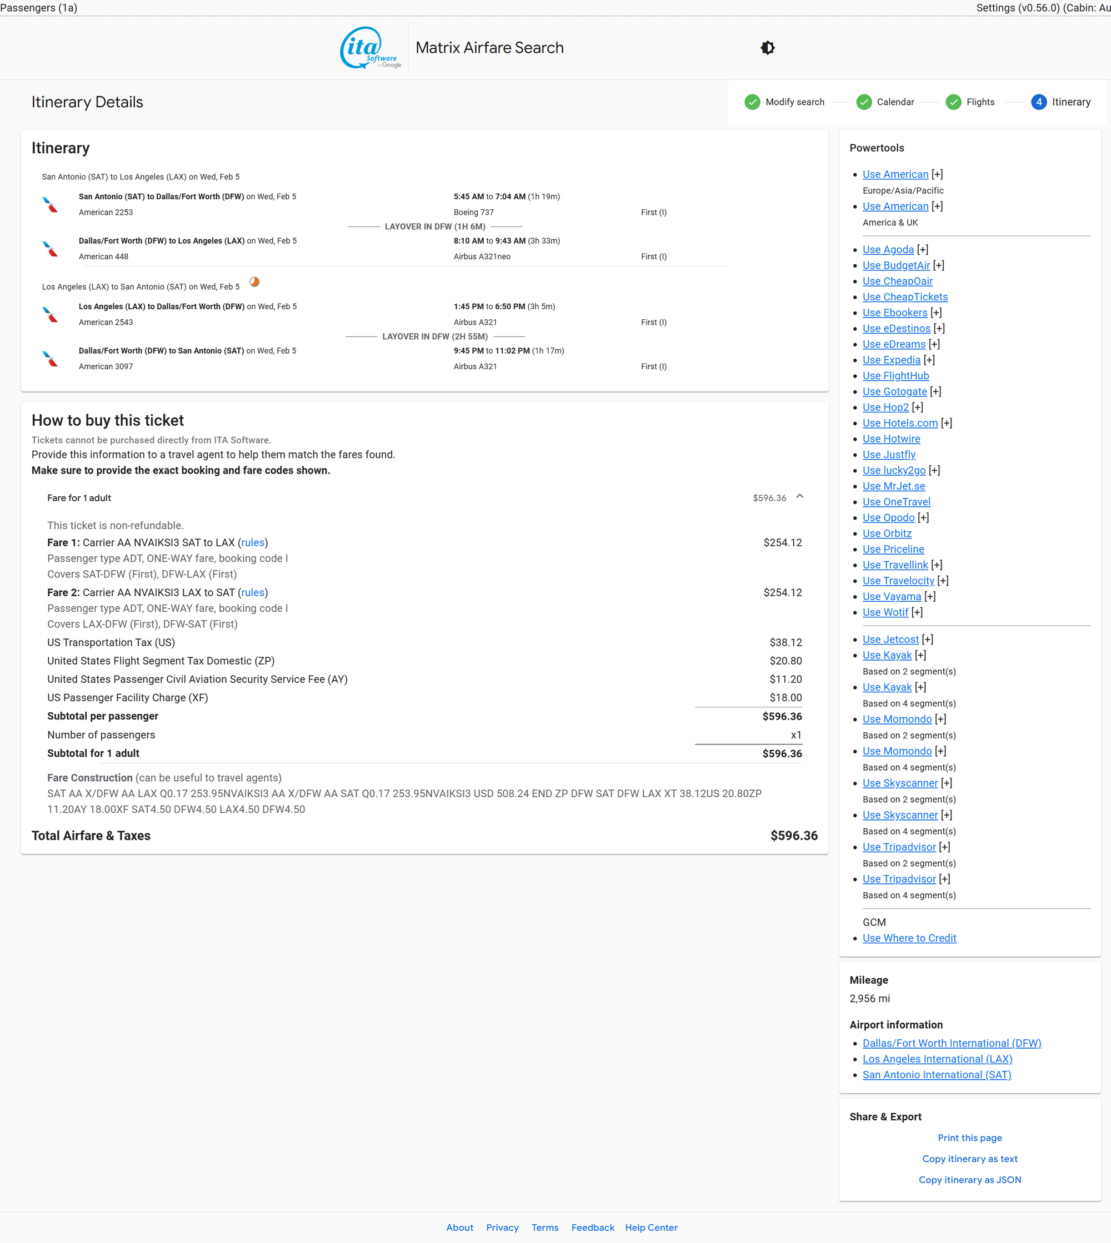Return to the Calendar step

tap(895, 102)
